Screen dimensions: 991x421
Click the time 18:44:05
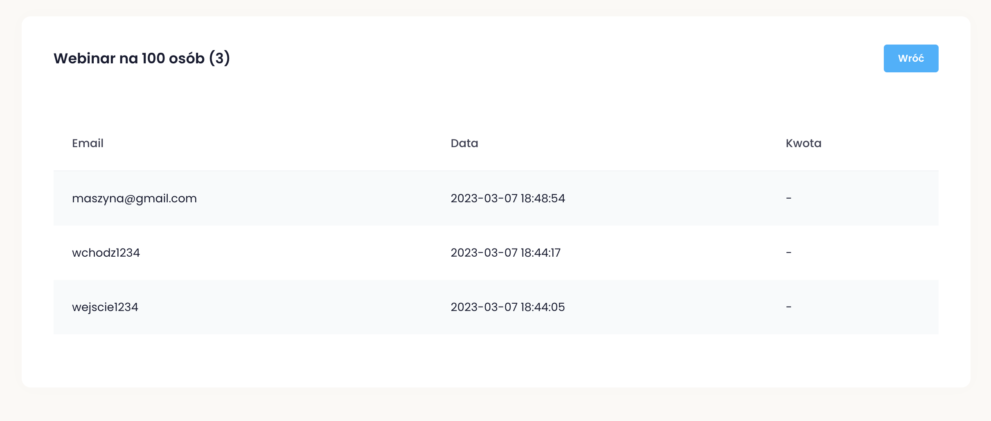(543, 307)
